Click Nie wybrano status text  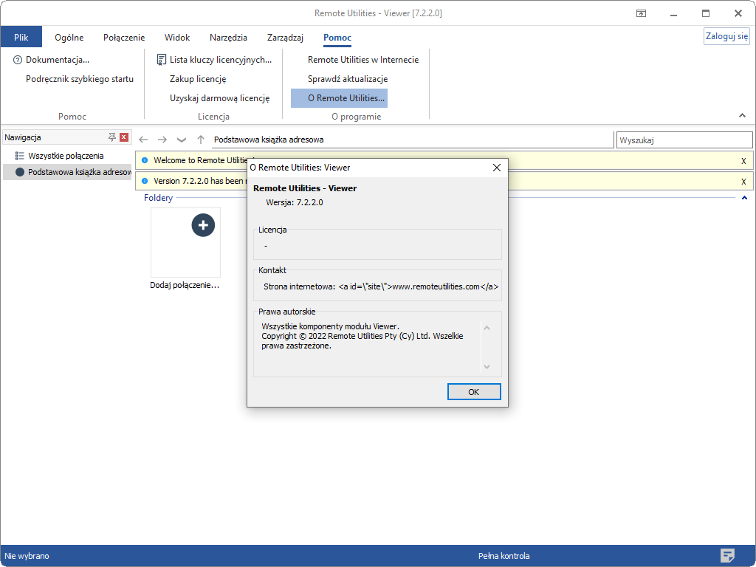pos(27,556)
